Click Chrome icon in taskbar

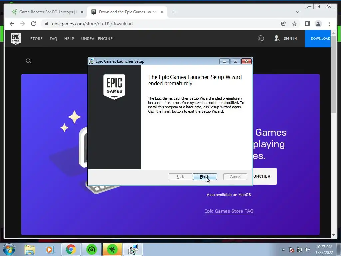click(71, 249)
